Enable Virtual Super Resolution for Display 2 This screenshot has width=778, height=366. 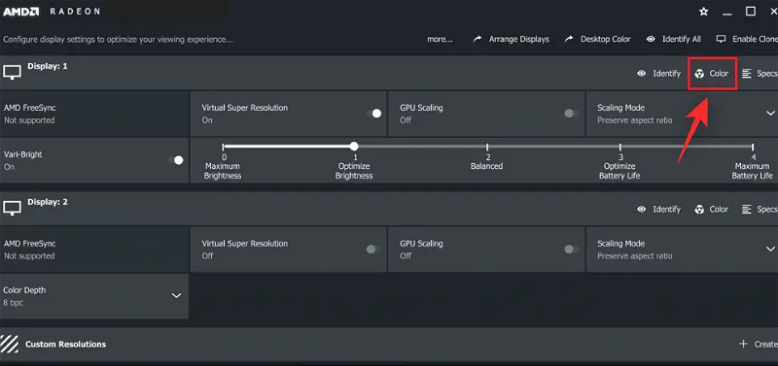(373, 250)
